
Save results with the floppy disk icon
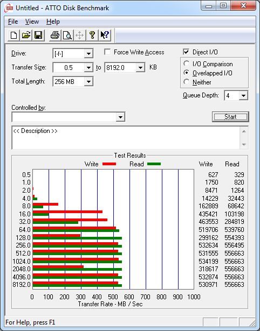coord(38,35)
